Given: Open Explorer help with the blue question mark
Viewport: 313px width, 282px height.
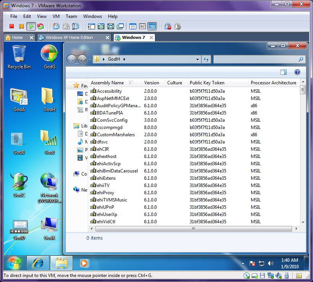Looking at the screenshot, I should click(x=297, y=72).
